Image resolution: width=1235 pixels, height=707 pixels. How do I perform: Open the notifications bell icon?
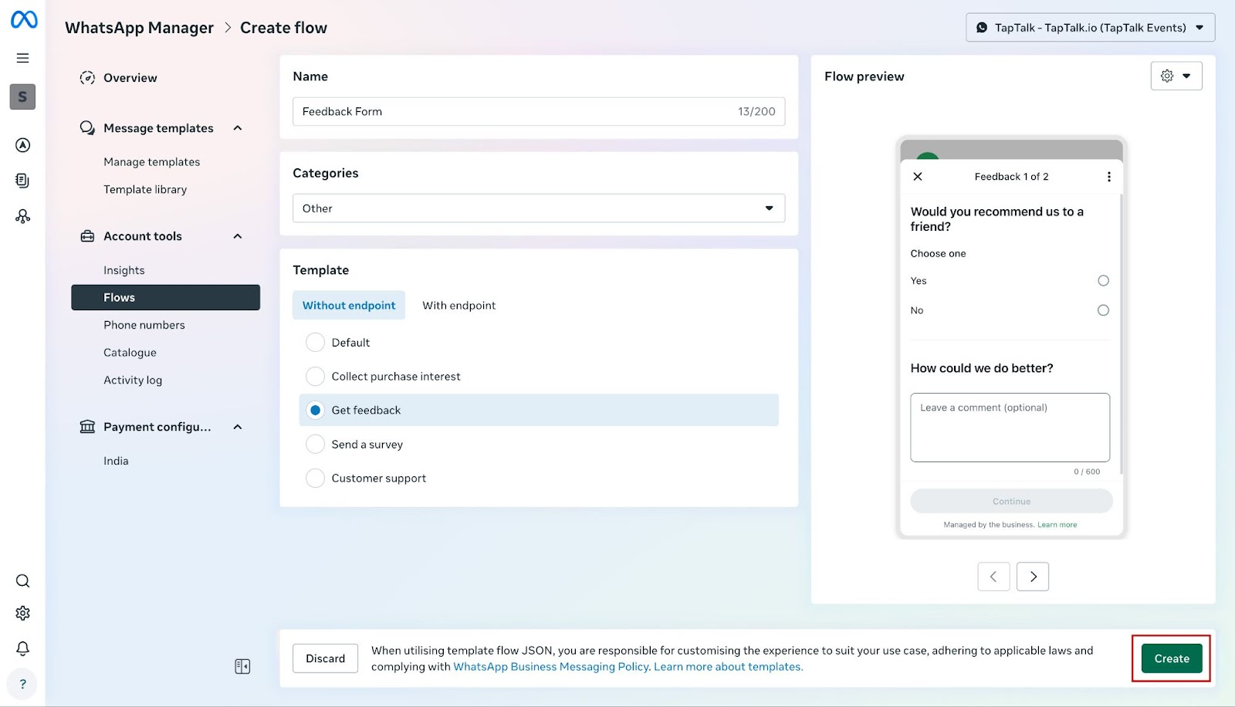tap(23, 648)
